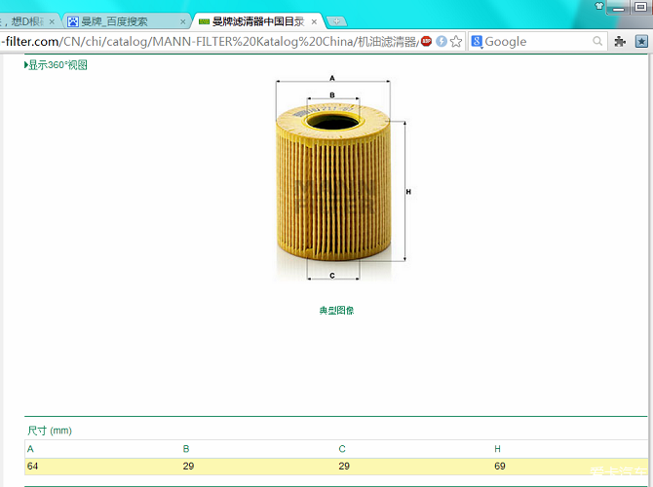
Task: Close the first tab ending in 想D根
Action: [52, 21]
